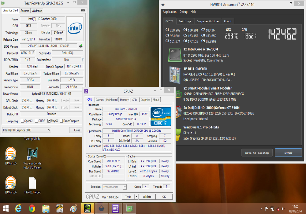Viewport: 306px width, 214px height.
Task: Toggle the PhysX checkbox
Action: (49, 121)
